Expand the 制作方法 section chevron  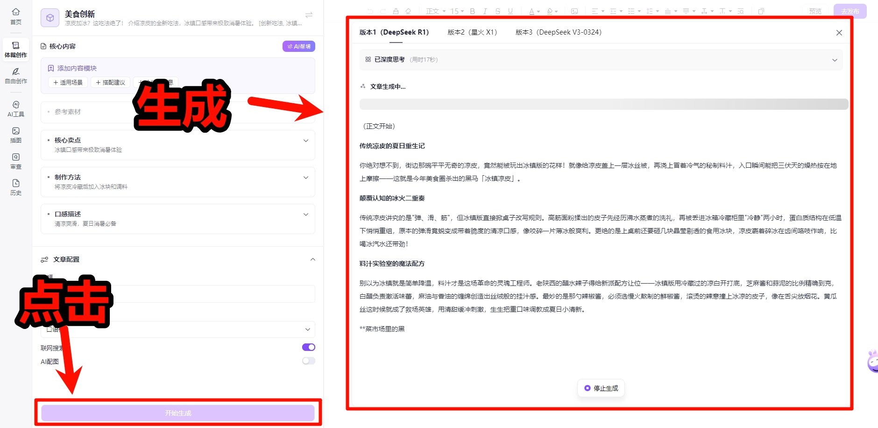[x=306, y=178]
